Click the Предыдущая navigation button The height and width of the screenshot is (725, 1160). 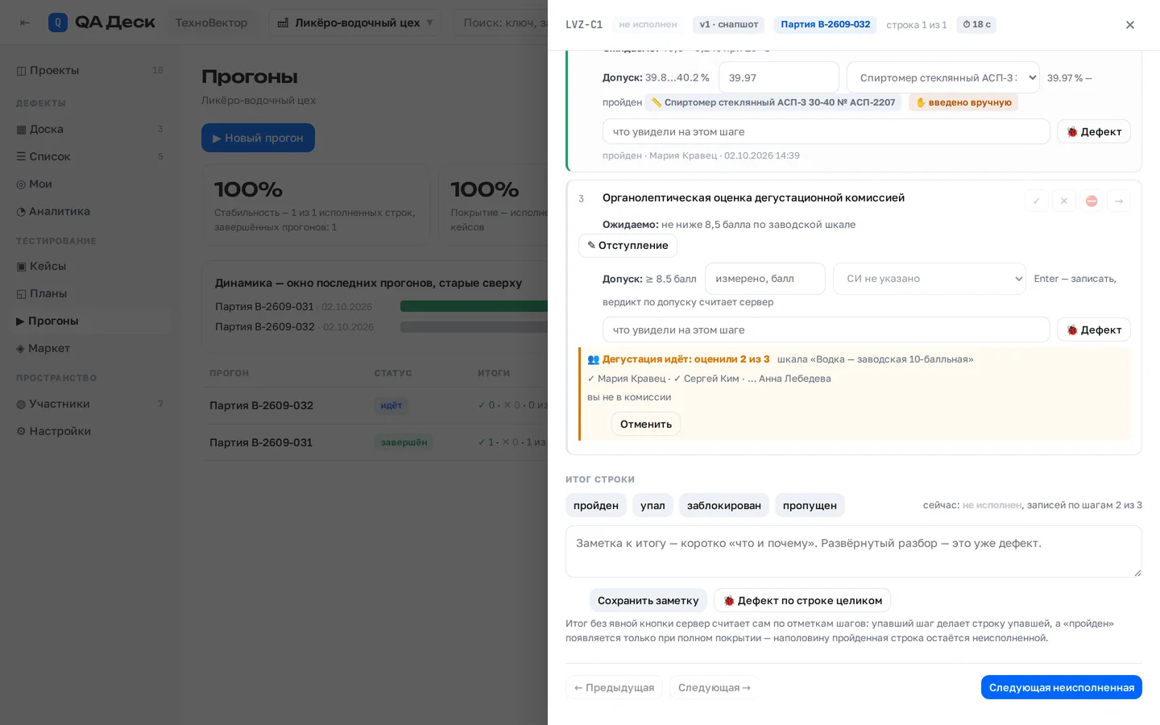click(x=614, y=687)
